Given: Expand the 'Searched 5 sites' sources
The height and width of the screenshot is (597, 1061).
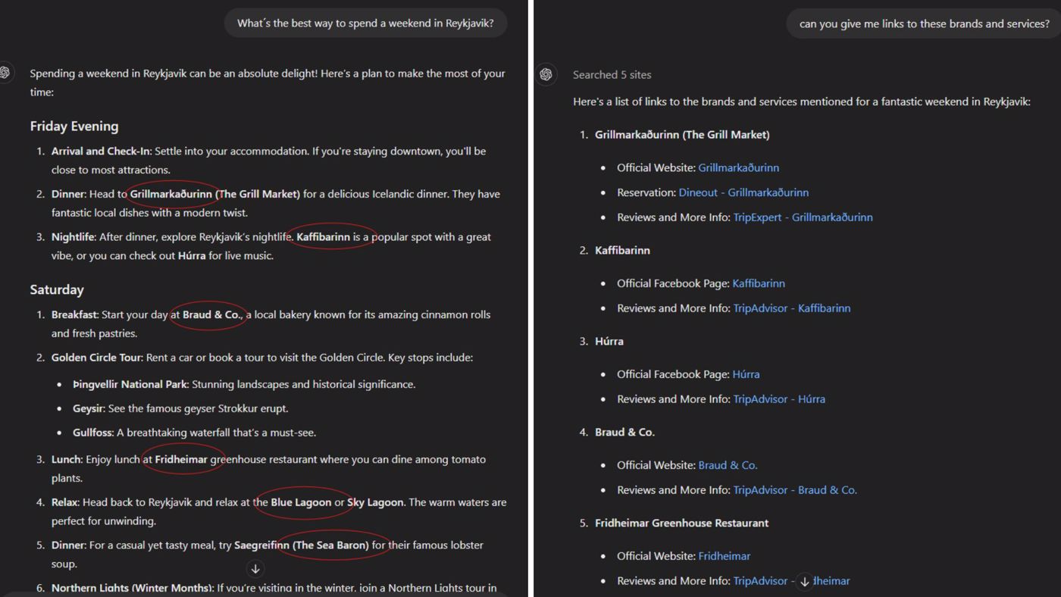Looking at the screenshot, I should 612,75.
